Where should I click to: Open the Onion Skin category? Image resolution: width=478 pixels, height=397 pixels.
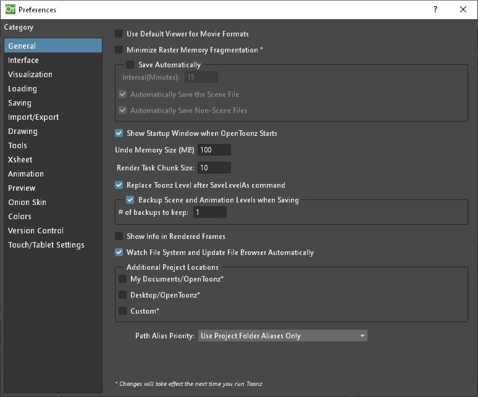27,203
